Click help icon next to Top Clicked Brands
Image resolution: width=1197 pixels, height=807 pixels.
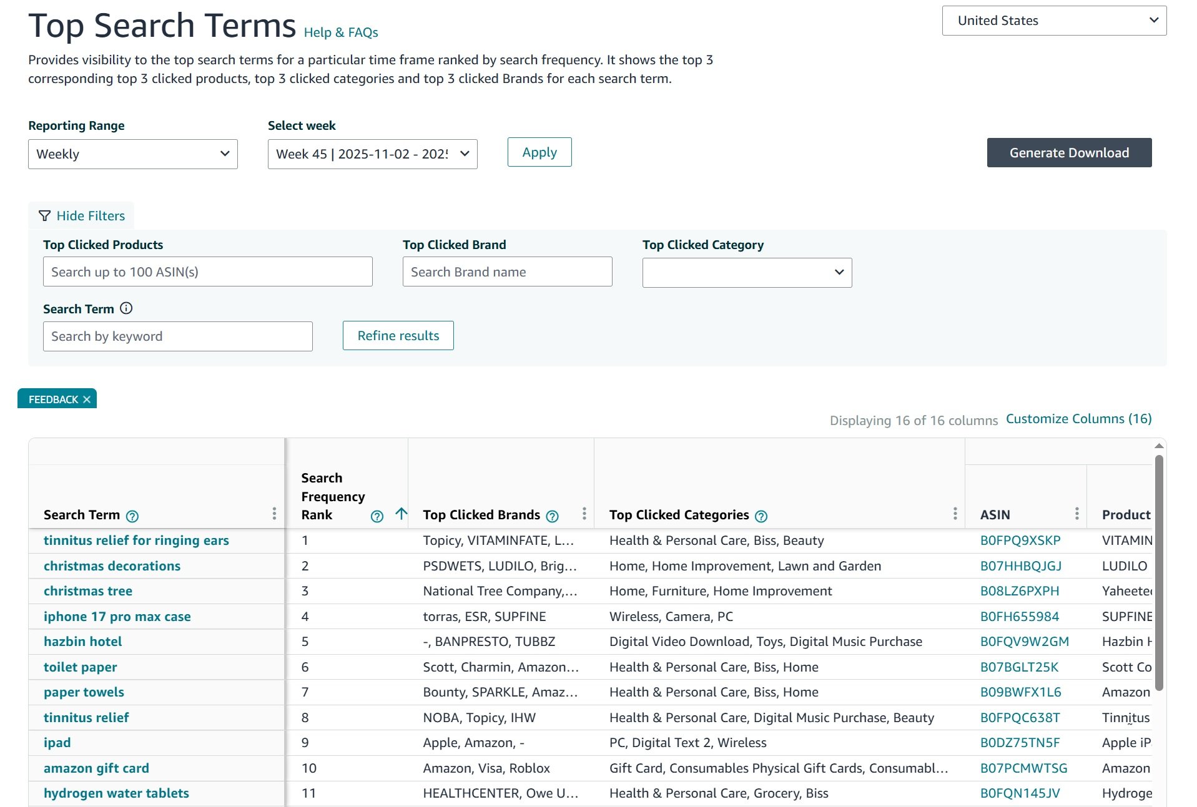[x=552, y=516]
